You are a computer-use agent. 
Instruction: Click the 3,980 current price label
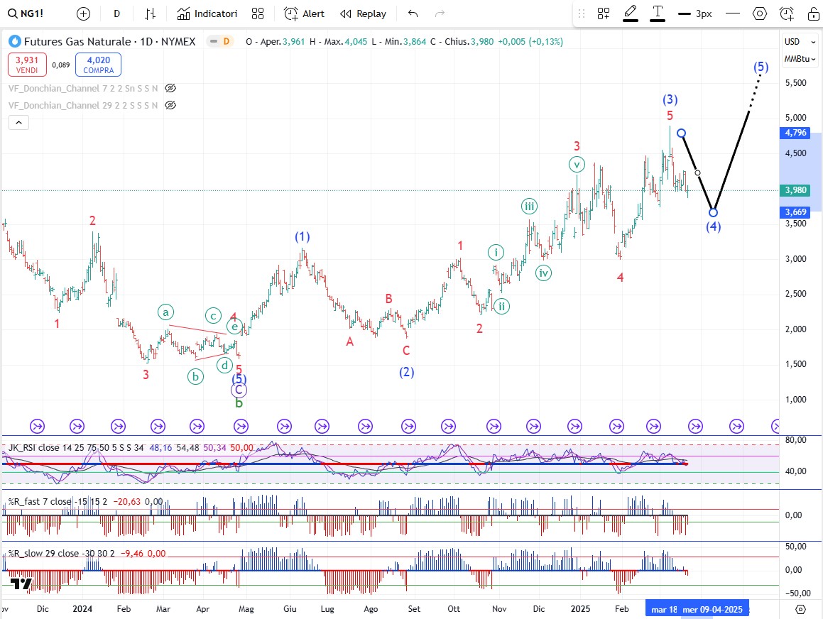(x=796, y=190)
